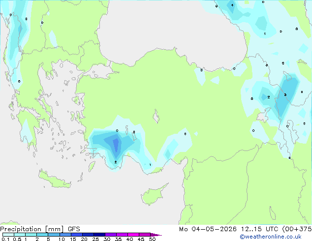Select the 20–25 mm legend swatch

click(x=88, y=235)
